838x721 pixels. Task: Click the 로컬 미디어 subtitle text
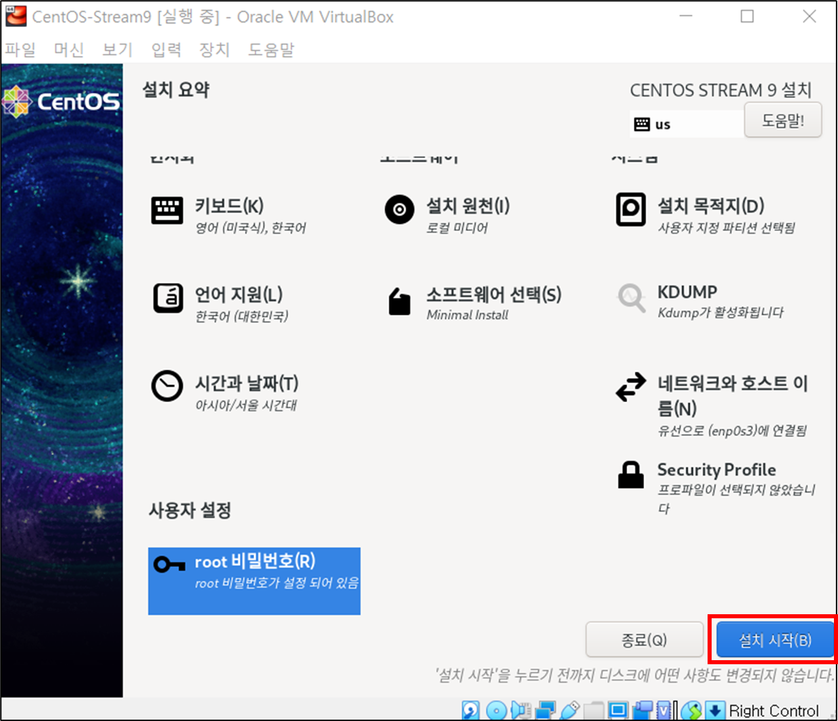pos(457,228)
